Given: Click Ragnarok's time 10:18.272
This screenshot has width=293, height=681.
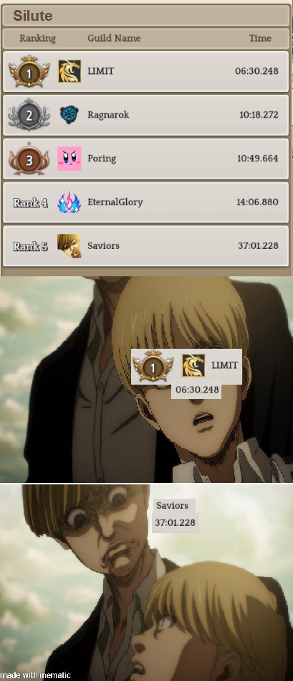Looking at the screenshot, I should pyautogui.click(x=259, y=115).
